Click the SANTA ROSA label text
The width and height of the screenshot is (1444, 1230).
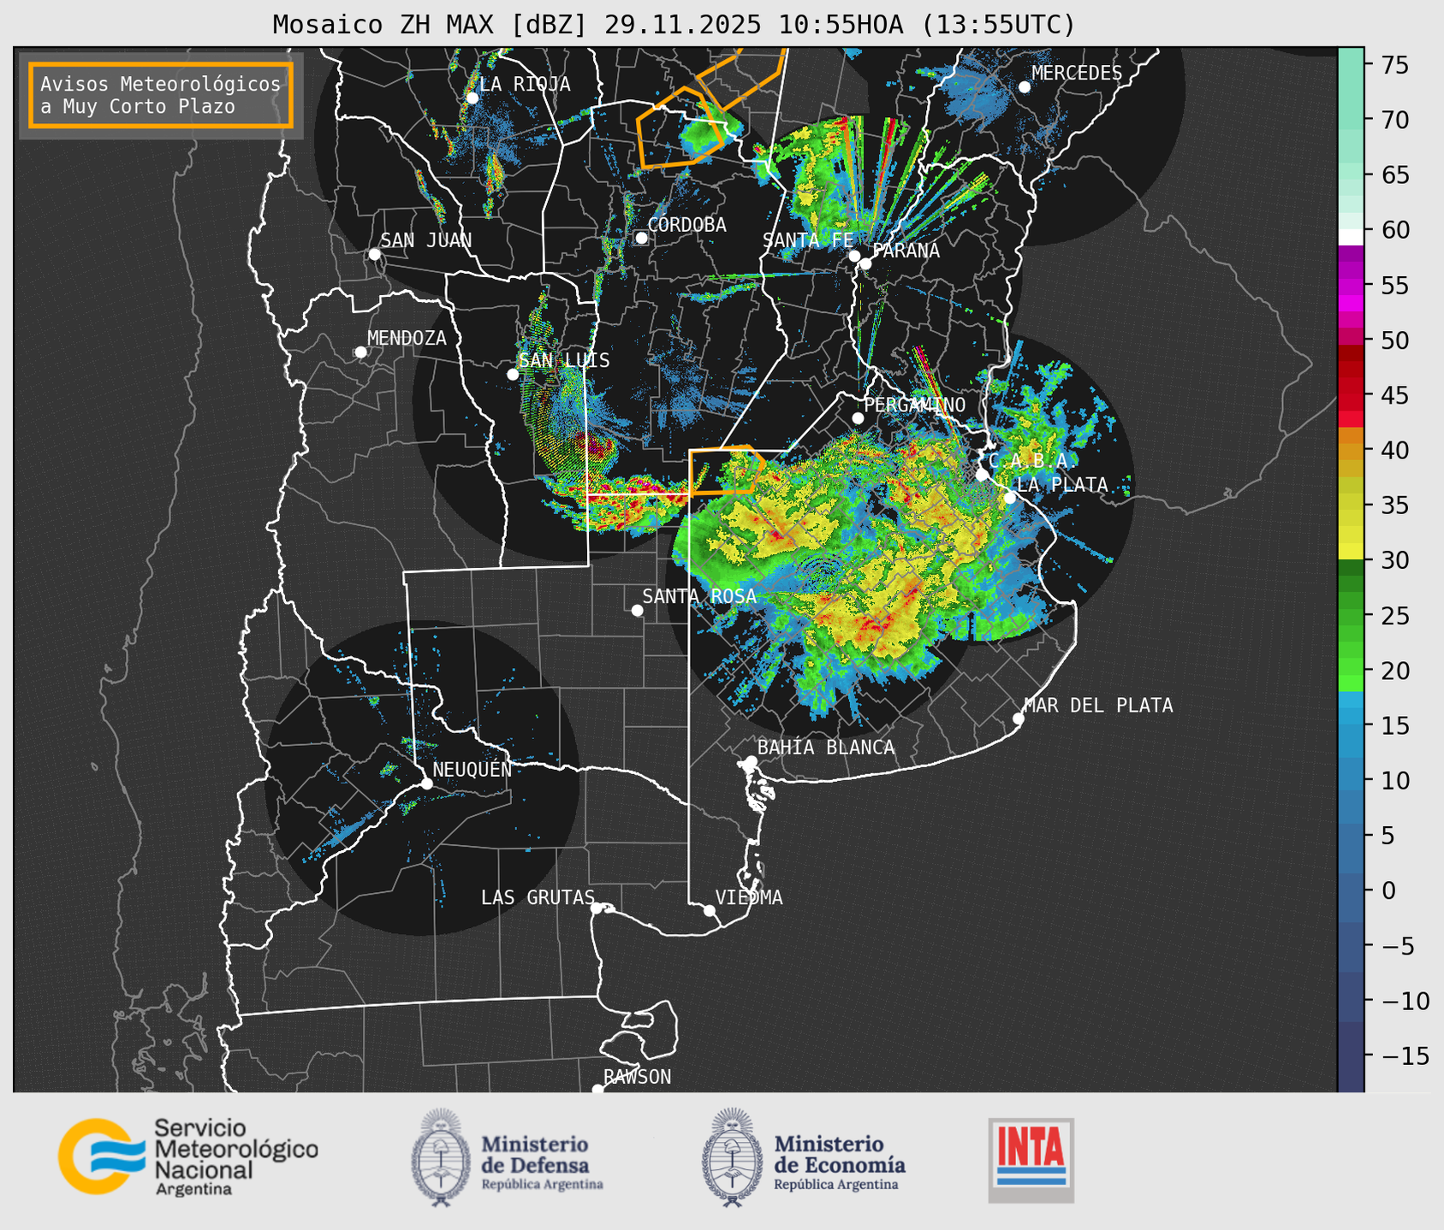coord(699,596)
